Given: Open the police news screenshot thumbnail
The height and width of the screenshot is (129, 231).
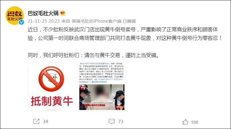Looking at the screenshot, I should pos(102,87).
